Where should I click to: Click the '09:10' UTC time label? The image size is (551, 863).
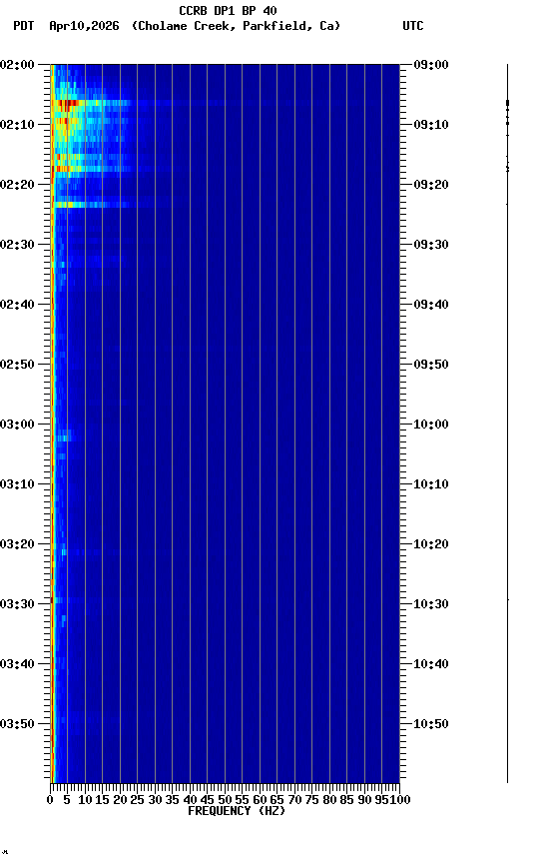431,125
